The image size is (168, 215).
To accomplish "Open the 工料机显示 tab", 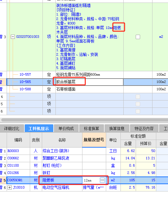I will tap(39, 128).
